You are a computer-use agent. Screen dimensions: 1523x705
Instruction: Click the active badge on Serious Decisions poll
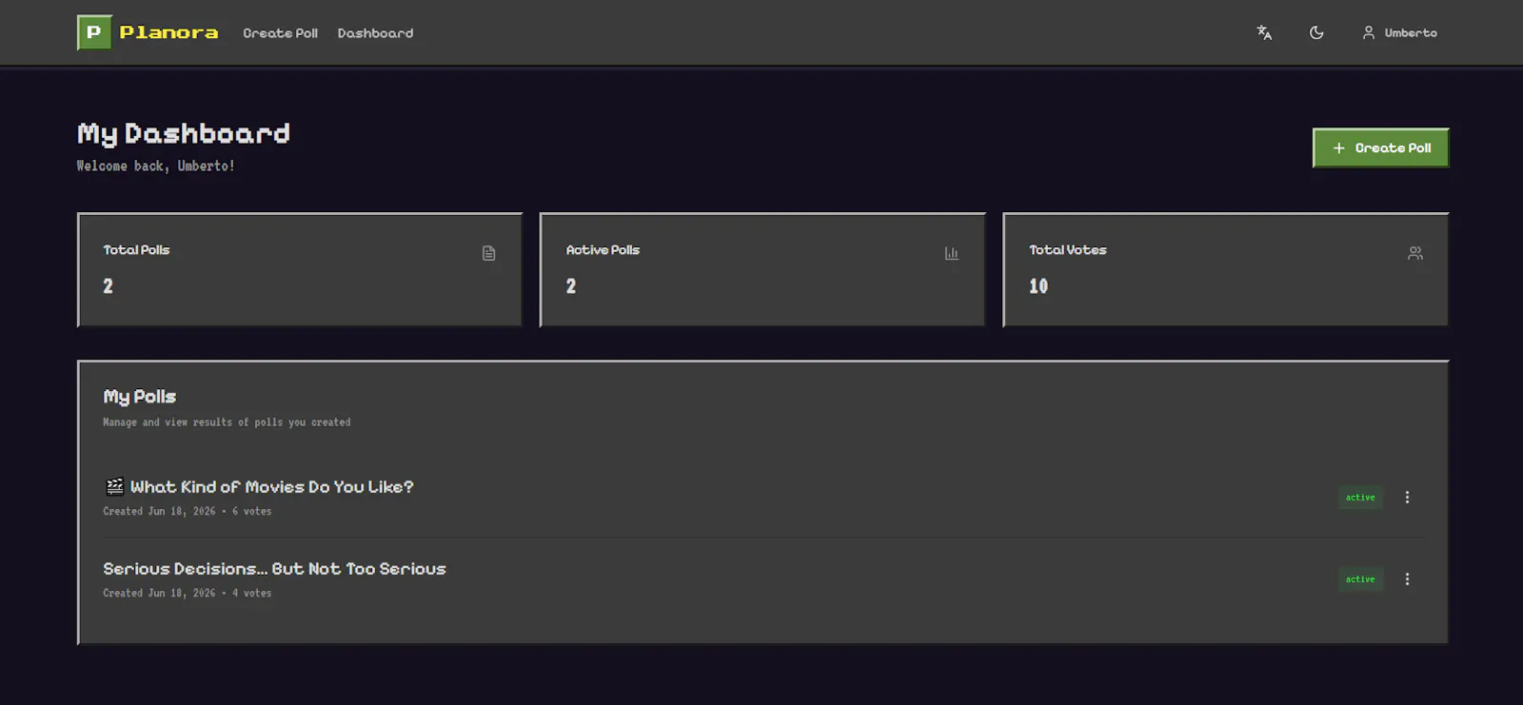click(1360, 579)
